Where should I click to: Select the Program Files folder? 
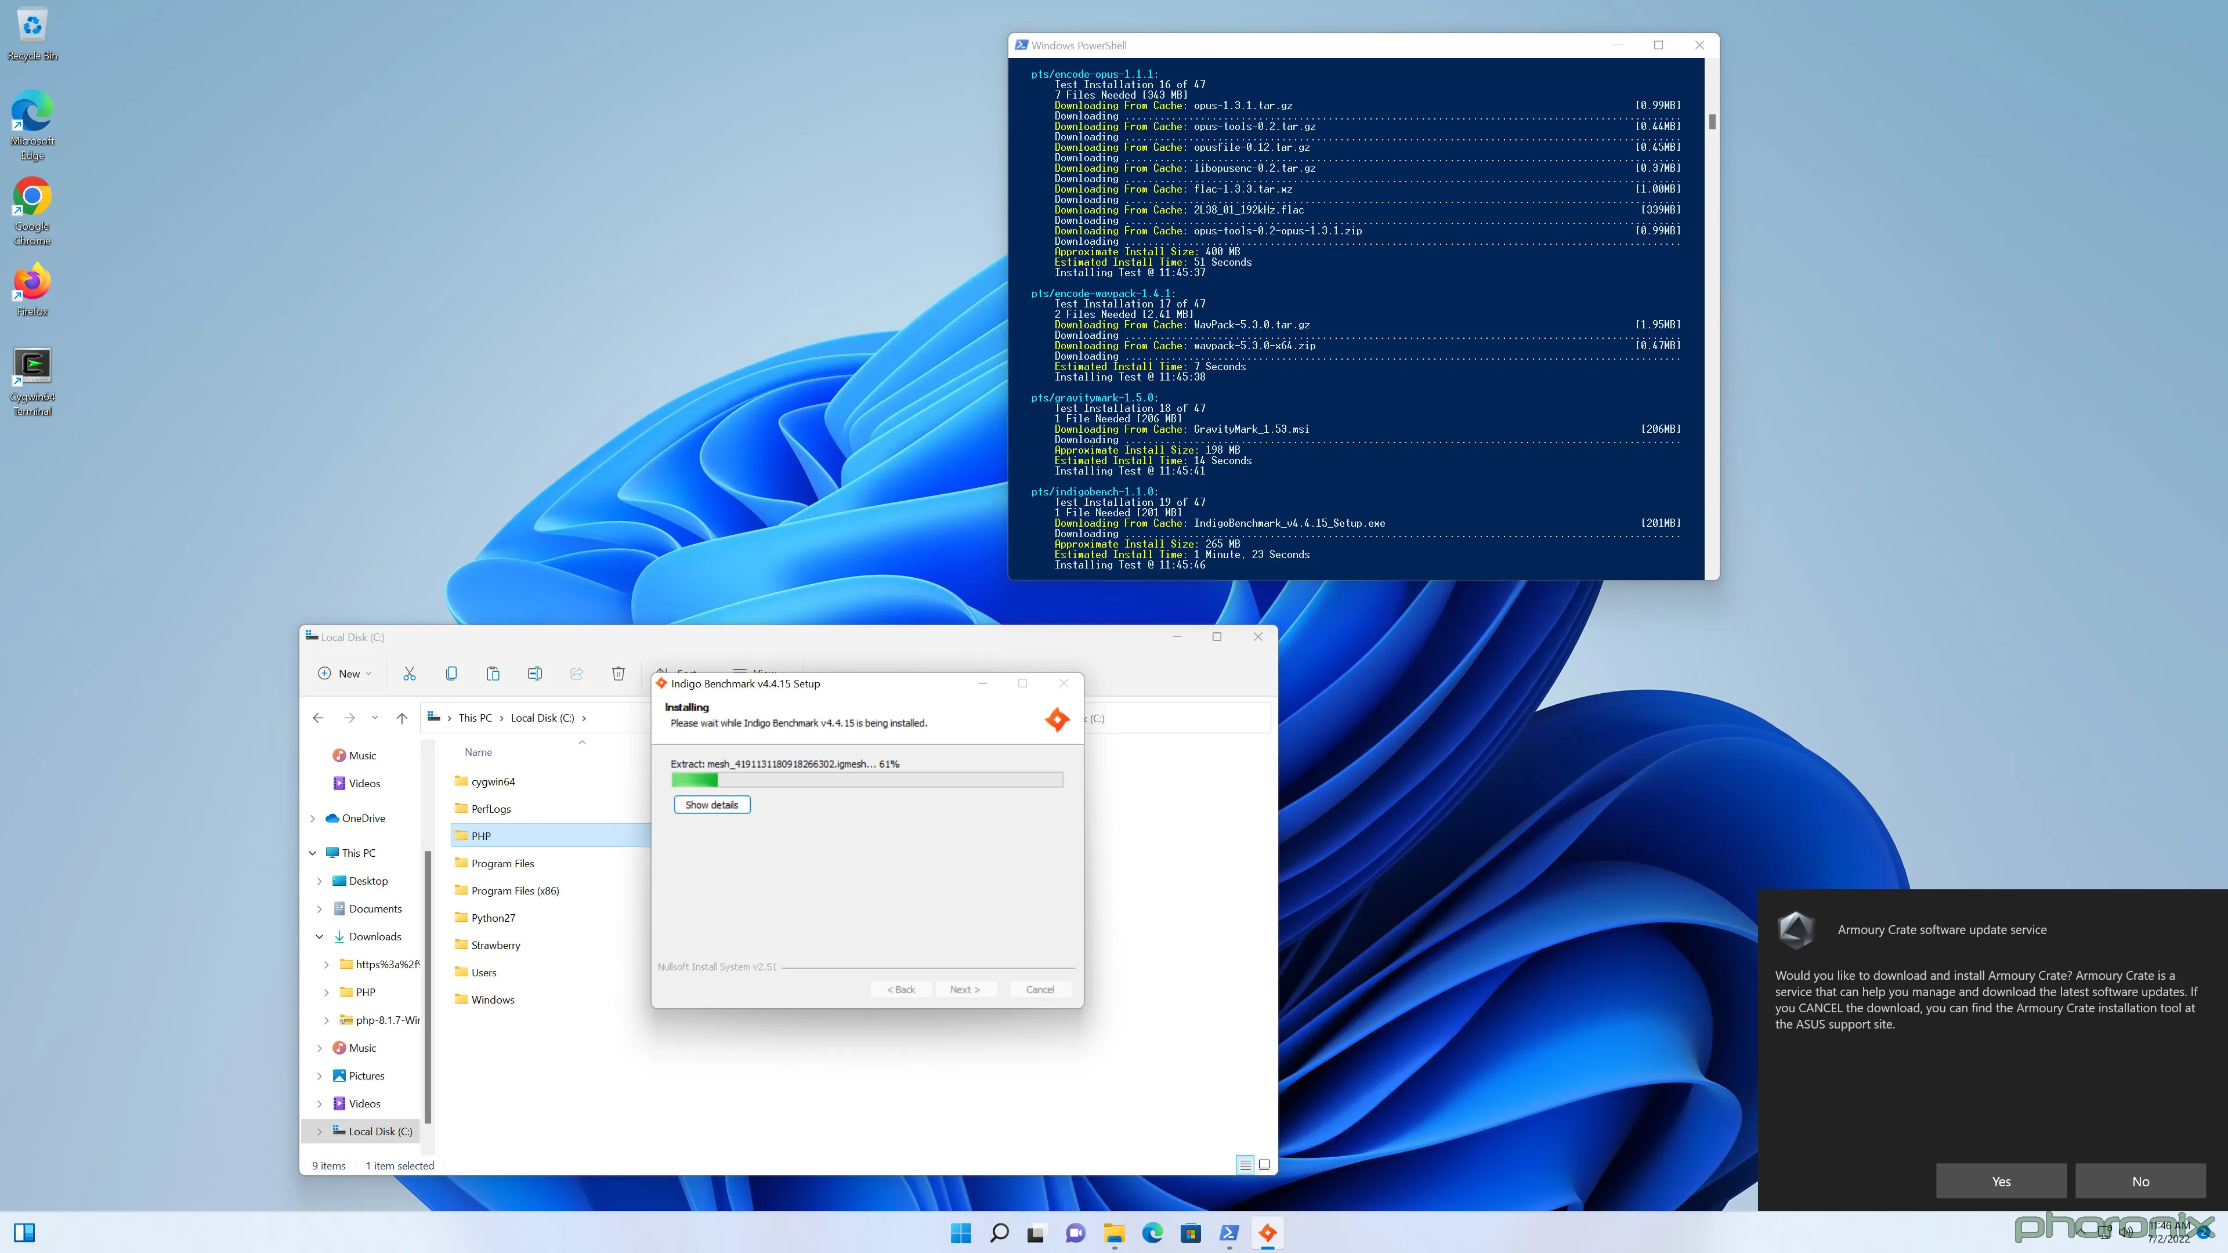coord(502,863)
